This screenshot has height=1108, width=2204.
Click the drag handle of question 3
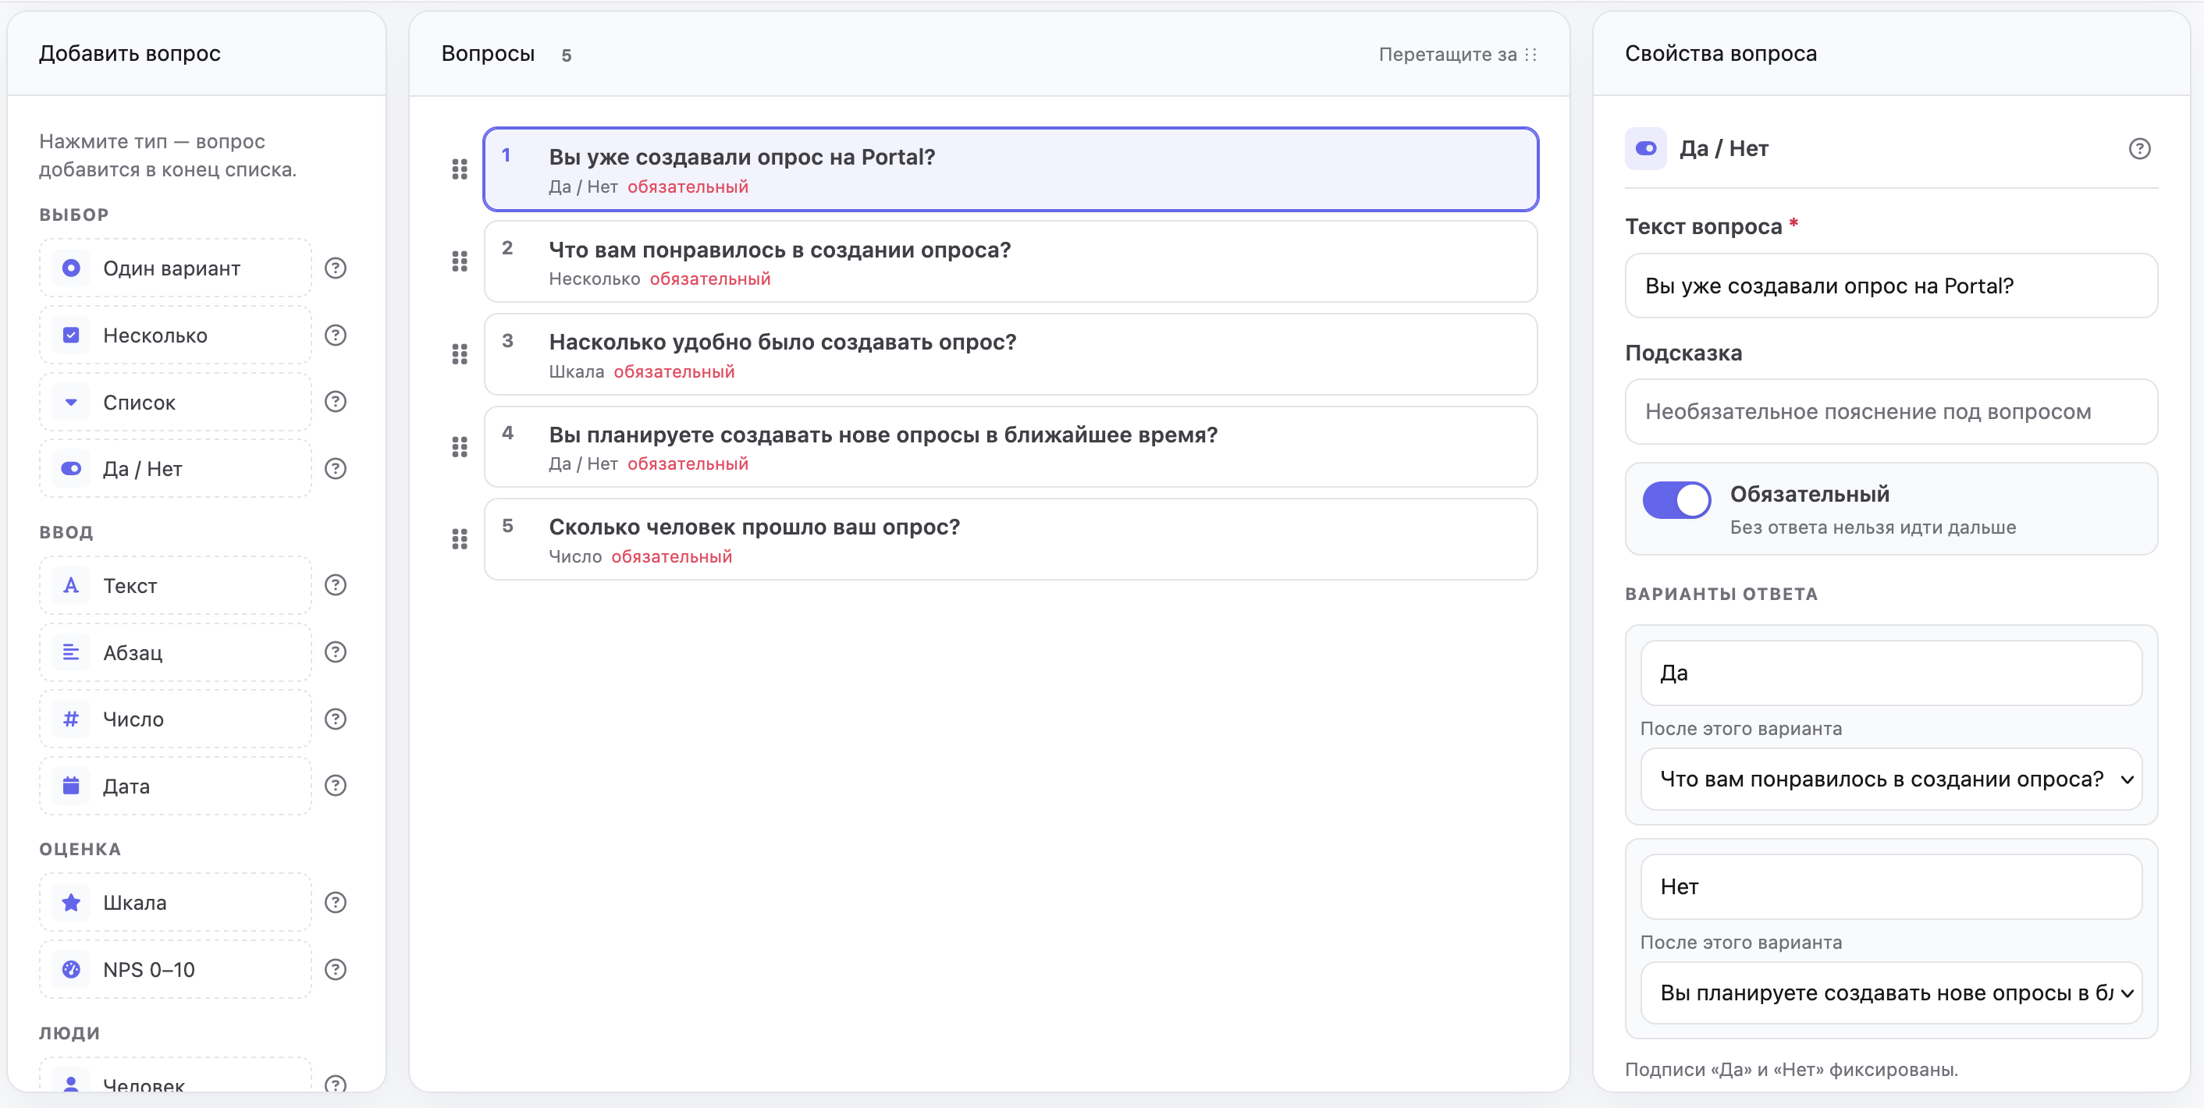[460, 354]
